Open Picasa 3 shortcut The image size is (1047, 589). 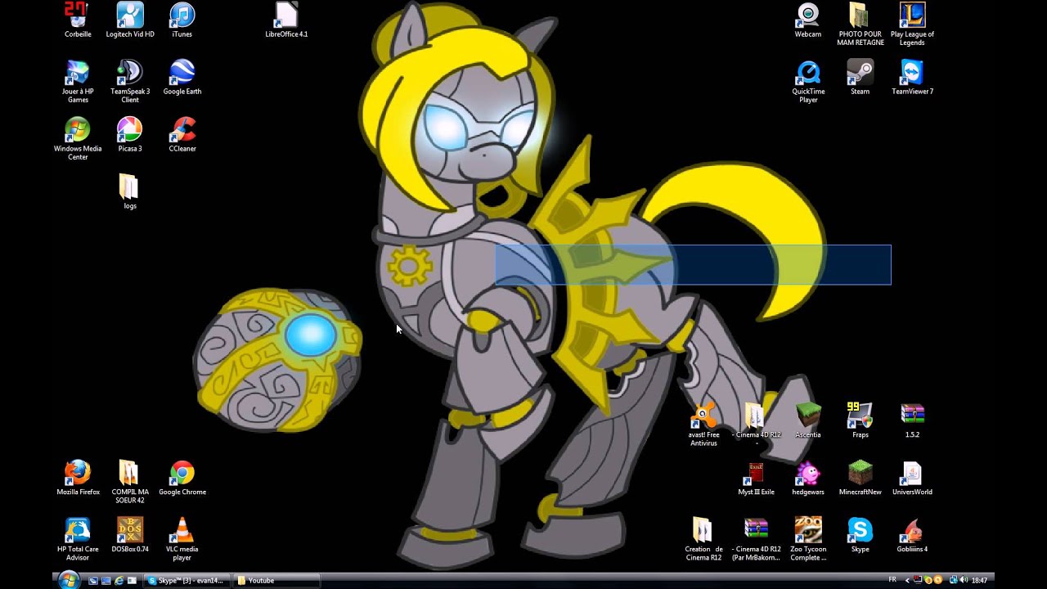[130, 135]
